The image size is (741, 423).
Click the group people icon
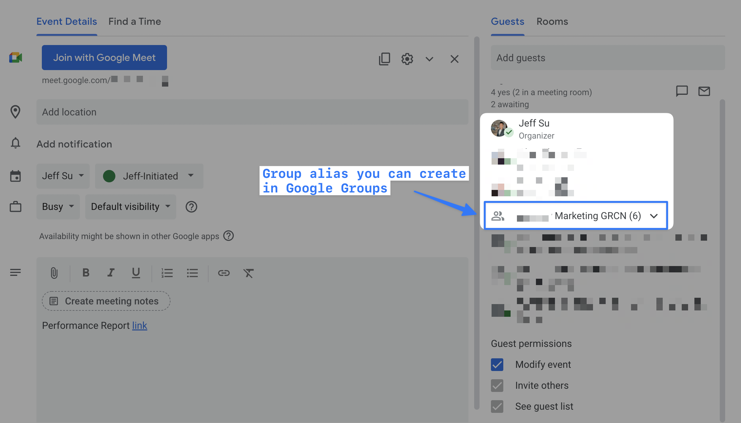pos(498,216)
